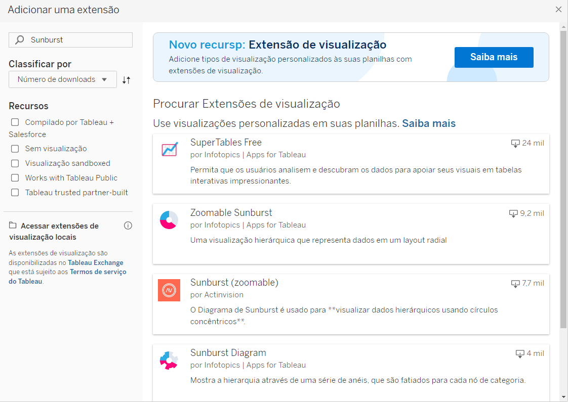Click the Sunburst search input field

(76, 40)
